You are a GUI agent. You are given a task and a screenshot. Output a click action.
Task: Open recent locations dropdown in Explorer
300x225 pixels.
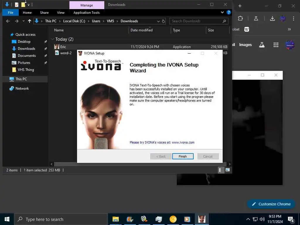tap(23, 21)
